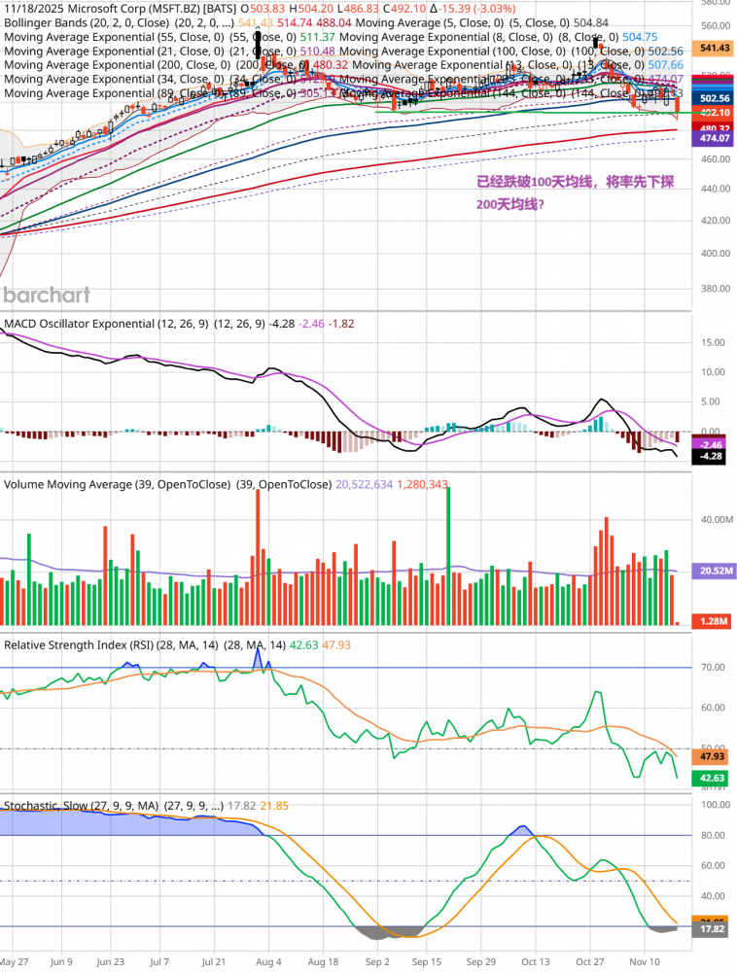
Task: Click the 560.00 price axis label
Action: click(x=716, y=26)
